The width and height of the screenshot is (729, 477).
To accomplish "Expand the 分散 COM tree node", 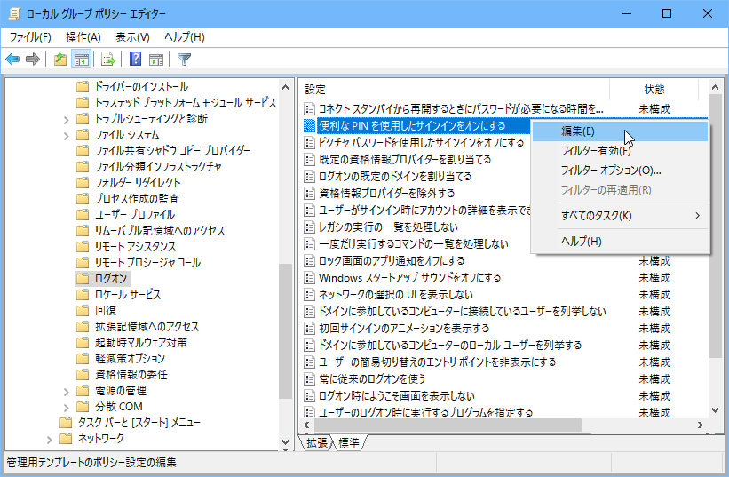I will click(x=66, y=408).
